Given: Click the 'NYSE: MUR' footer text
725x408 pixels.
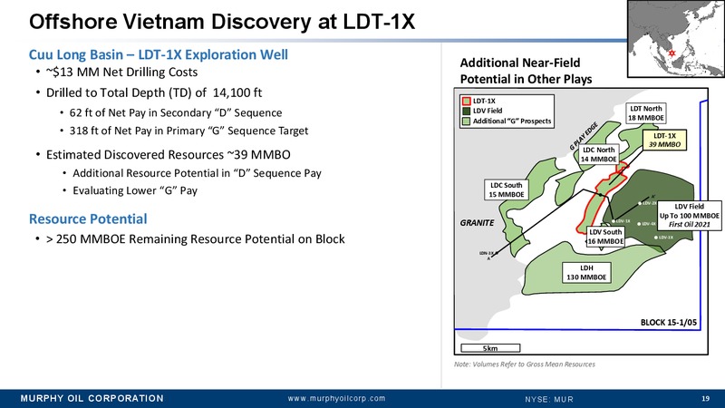Looking at the screenshot, I should 549,399.
